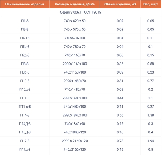Click the 'Наименование изделия' column header
This screenshot has width=162, height=155.
25,4
